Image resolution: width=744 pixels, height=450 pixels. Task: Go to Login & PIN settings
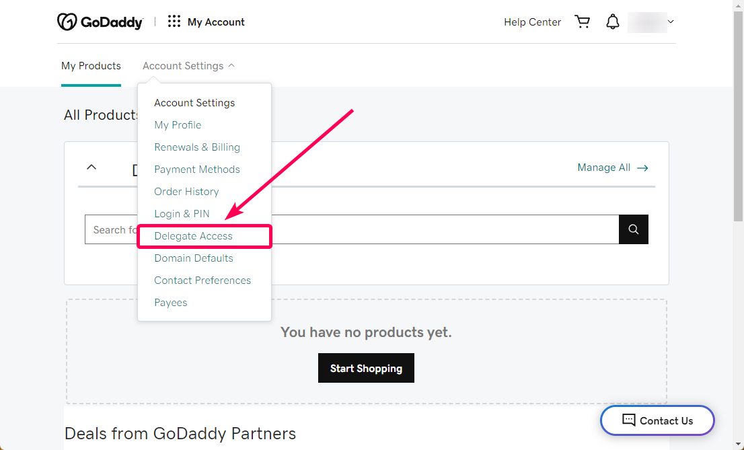pyautogui.click(x=182, y=214)
